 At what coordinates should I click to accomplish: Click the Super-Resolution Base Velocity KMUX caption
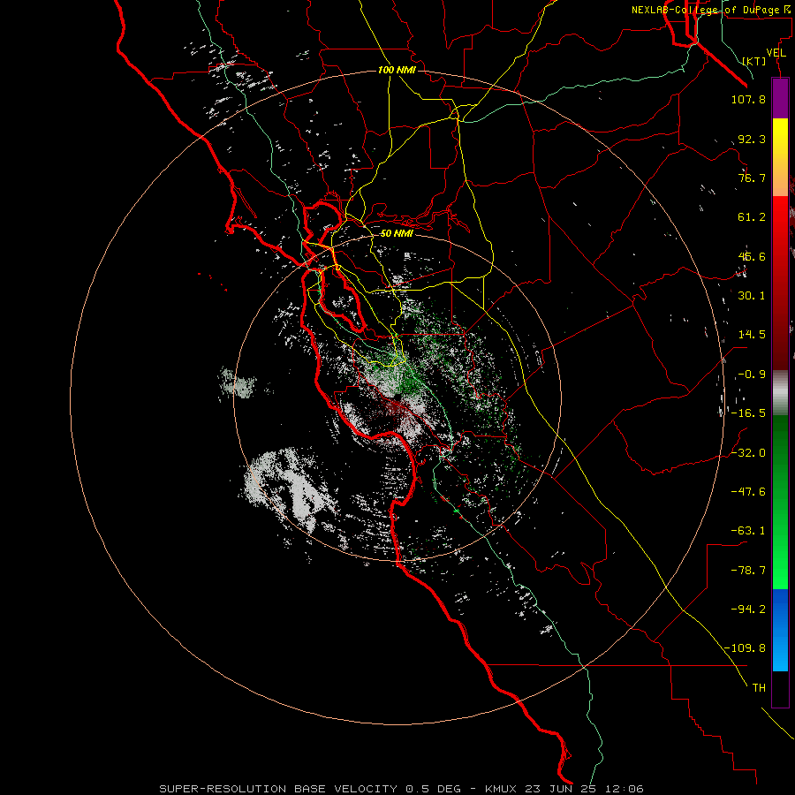401,789
